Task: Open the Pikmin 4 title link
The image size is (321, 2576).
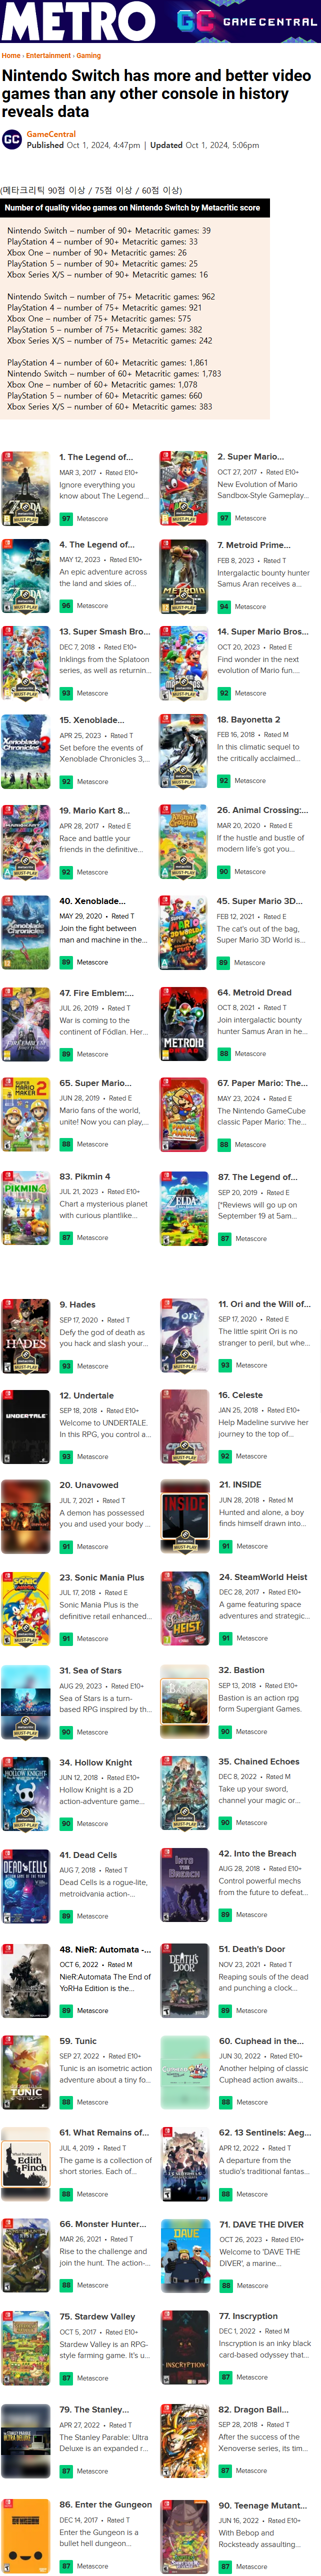Action: click(x=85, y=1176)
